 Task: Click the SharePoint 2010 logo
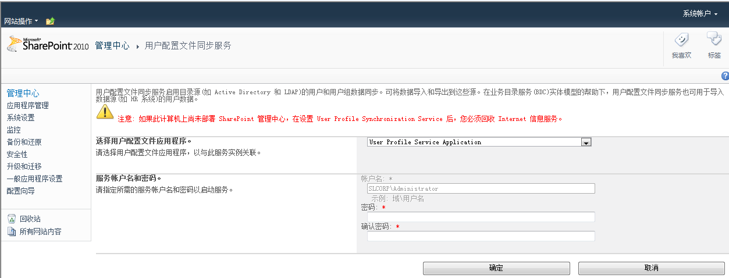pos(48,45)
